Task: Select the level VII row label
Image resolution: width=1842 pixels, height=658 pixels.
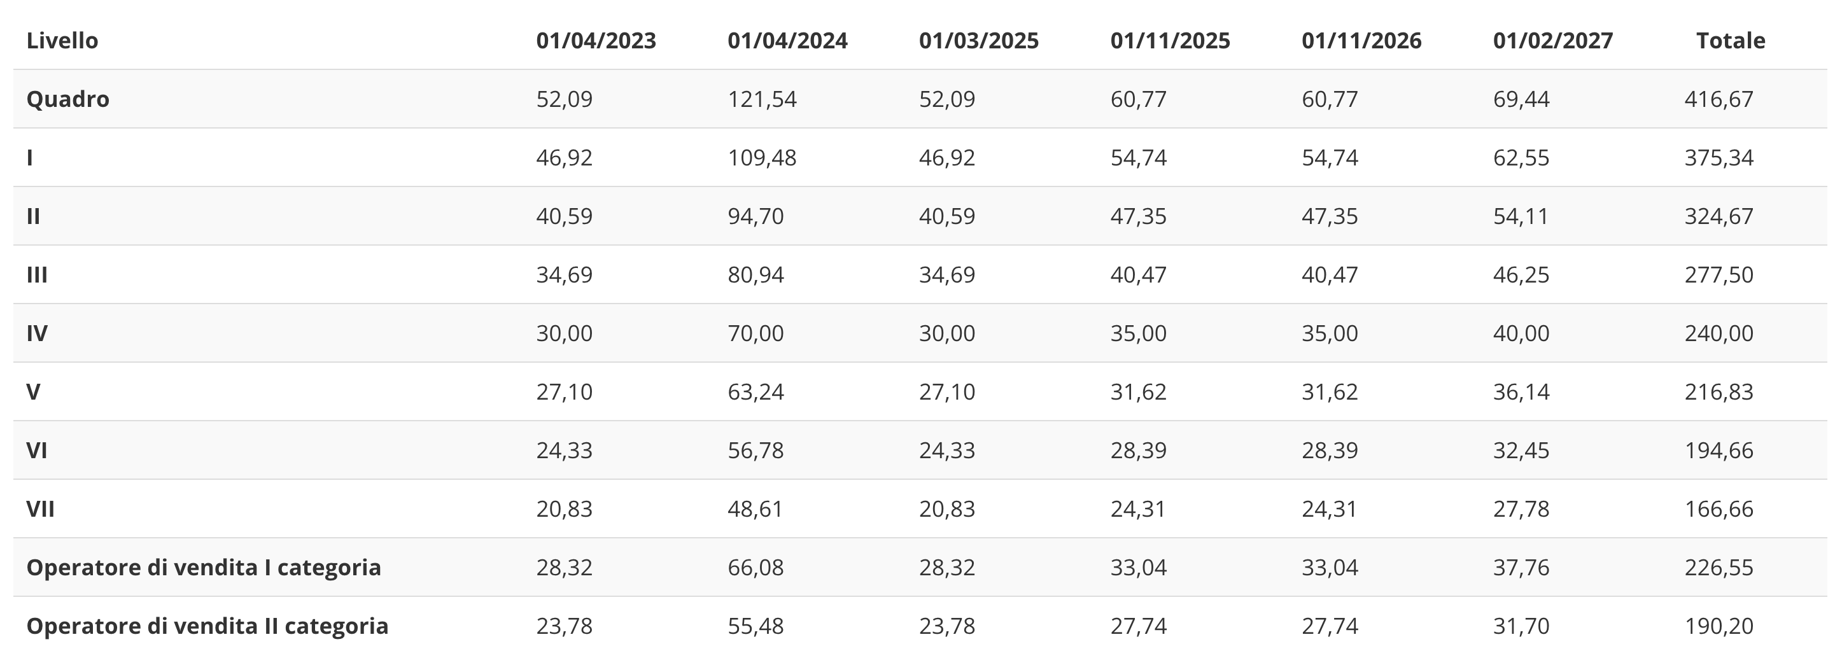Action: [41, 509]
